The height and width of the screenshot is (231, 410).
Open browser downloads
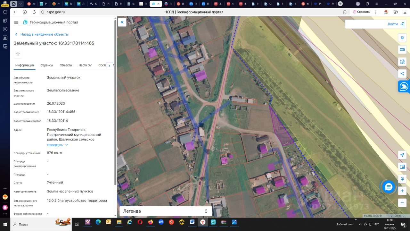(x=405, y=12)
